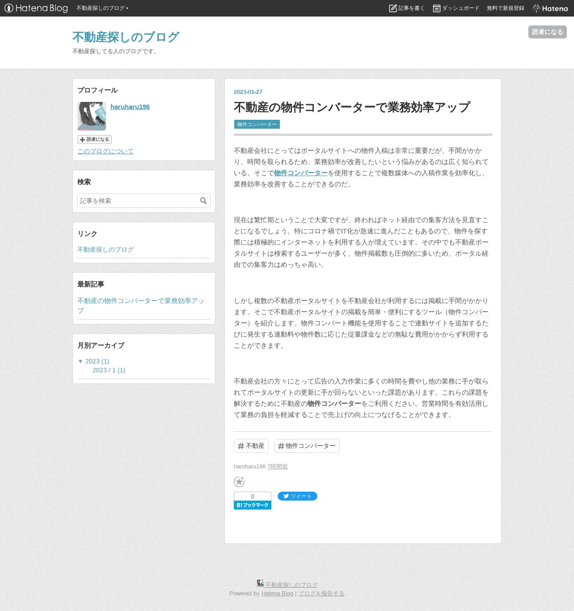Open the Hatena Blog logo in top bar

[x=36, y=8]
